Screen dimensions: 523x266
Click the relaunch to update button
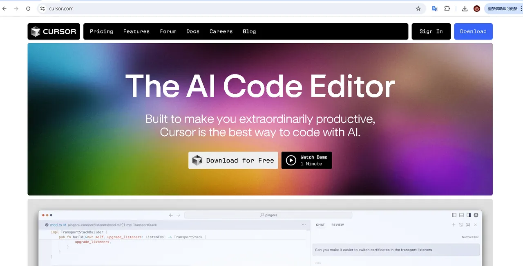pos(503,9)
